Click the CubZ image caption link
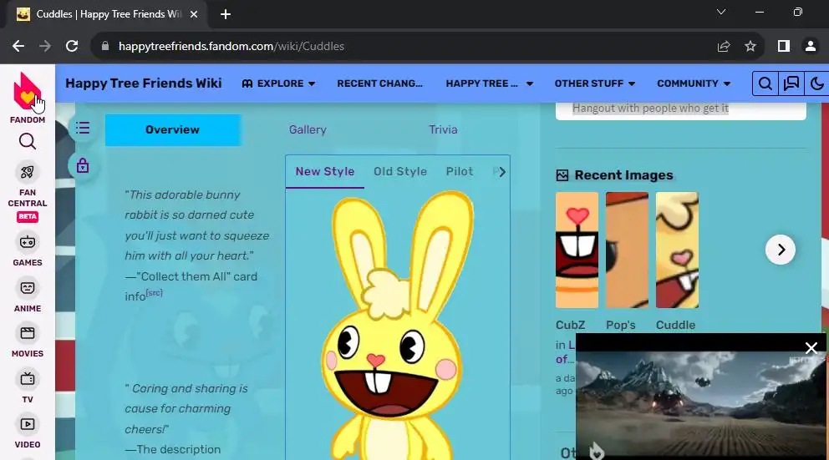Screen dimensions: 829x460 tap(570, 326)
